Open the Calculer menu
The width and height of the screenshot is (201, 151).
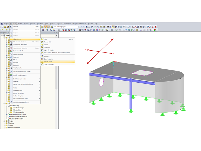point(33,24)
